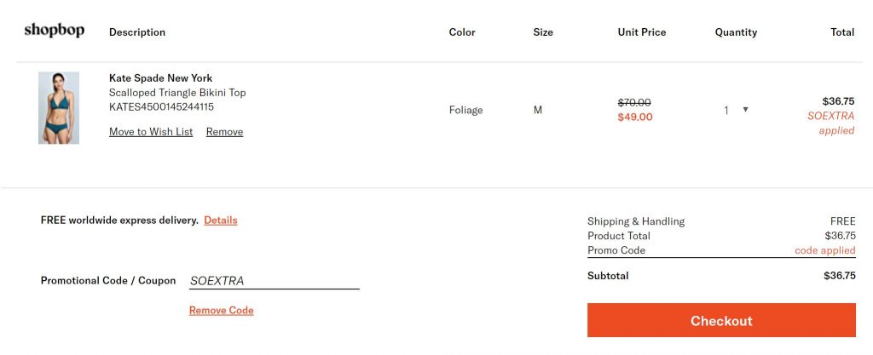Viewport: 873px width, 355px height.
Task: Remove the SOEXTRA promo code
Action: 221,311
